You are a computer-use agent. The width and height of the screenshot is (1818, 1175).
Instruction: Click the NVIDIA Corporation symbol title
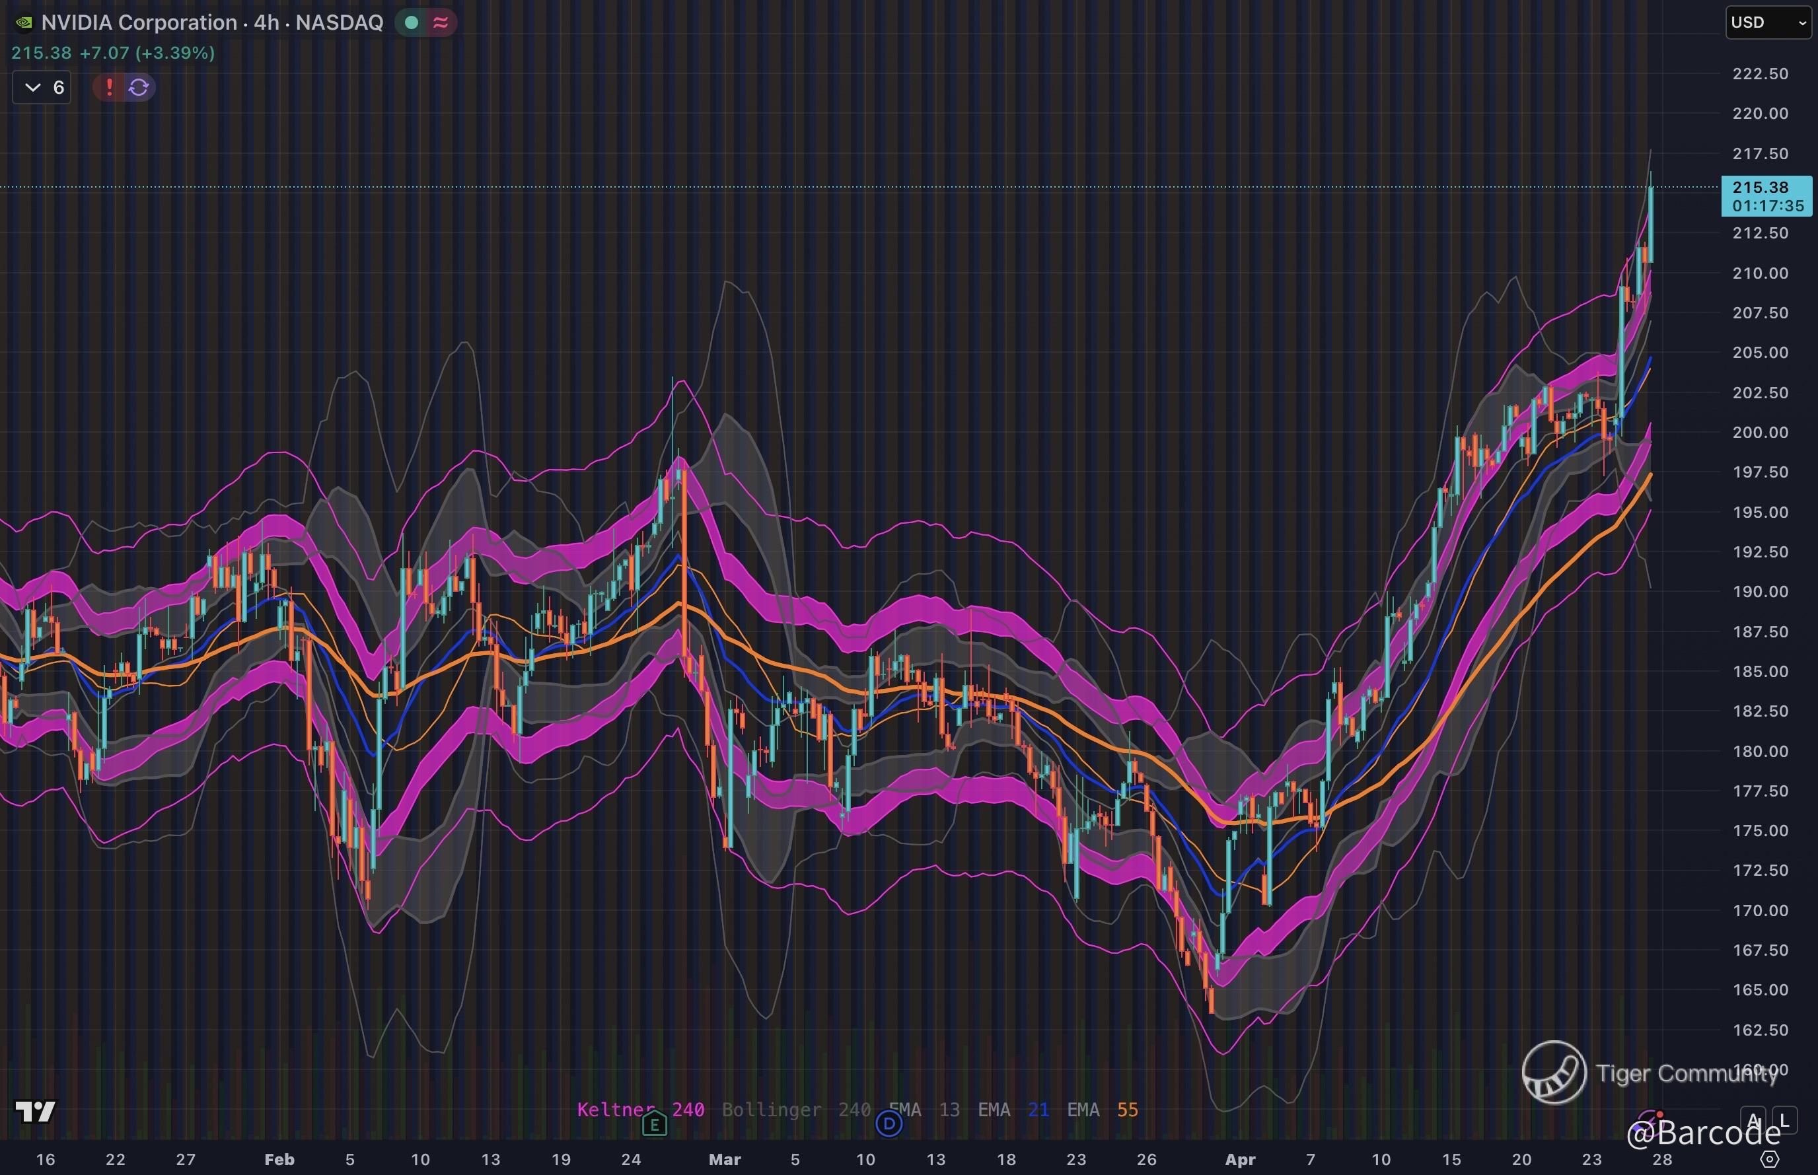coord(139,23)
